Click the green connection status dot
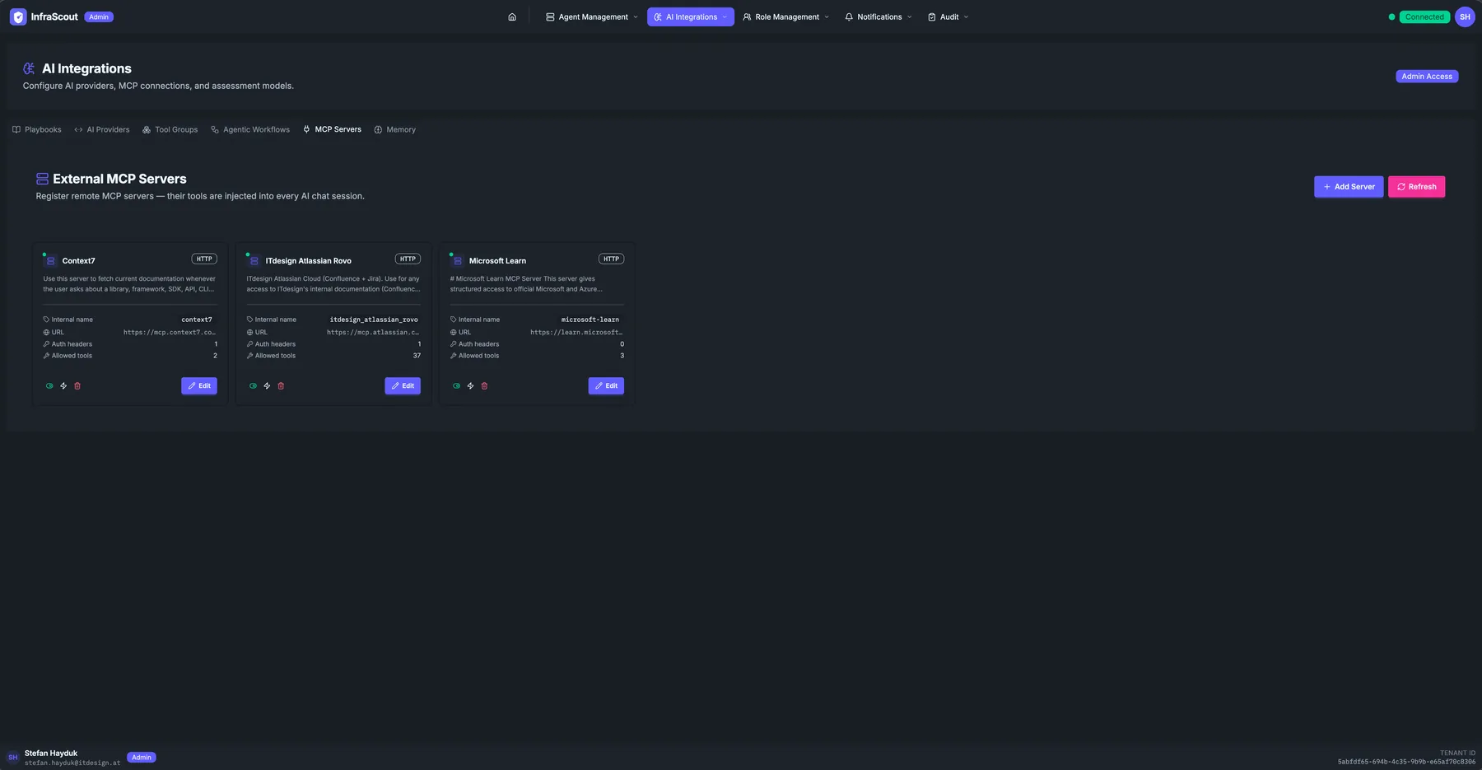This screenshot has height=770, width=1482. (x=1391, y=16)
